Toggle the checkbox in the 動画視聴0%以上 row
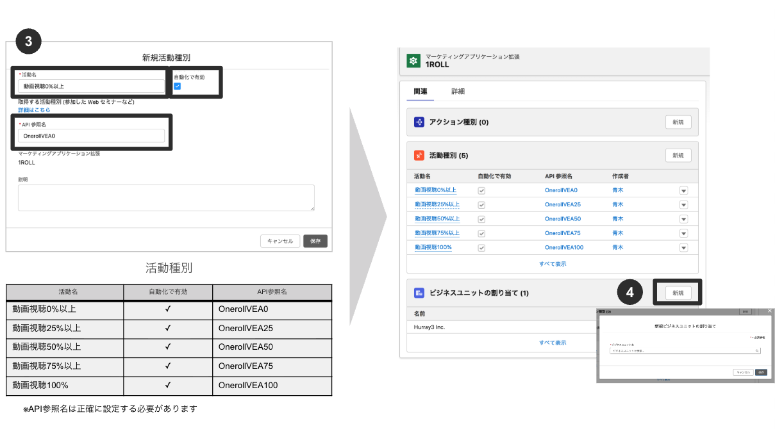The height and width of the screenshot is (433, 775). pyautogui.click(x=481, y=190)
